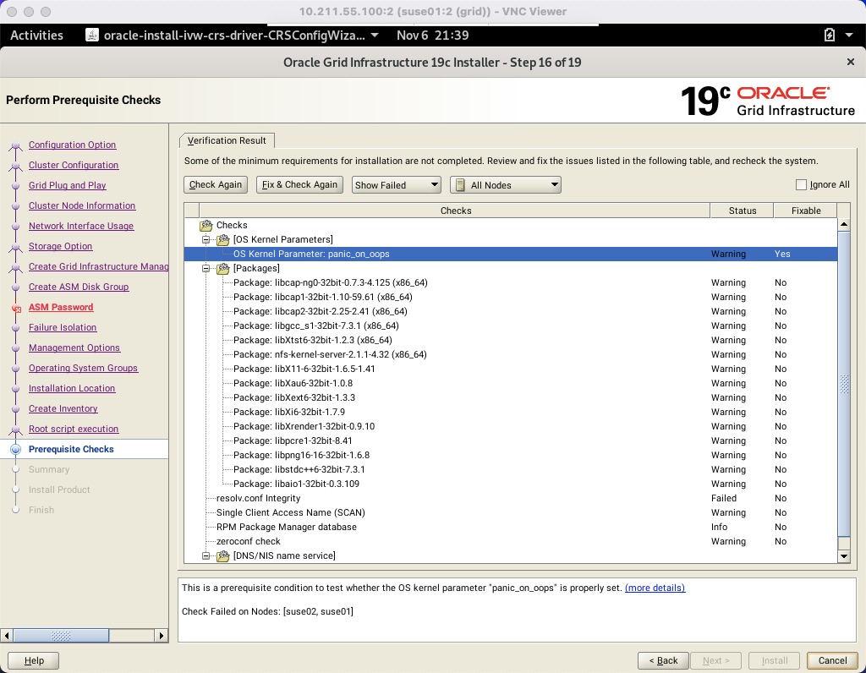866x673 pixels.
Task: Click the Check Again button
Action: [x=216, y=184]
